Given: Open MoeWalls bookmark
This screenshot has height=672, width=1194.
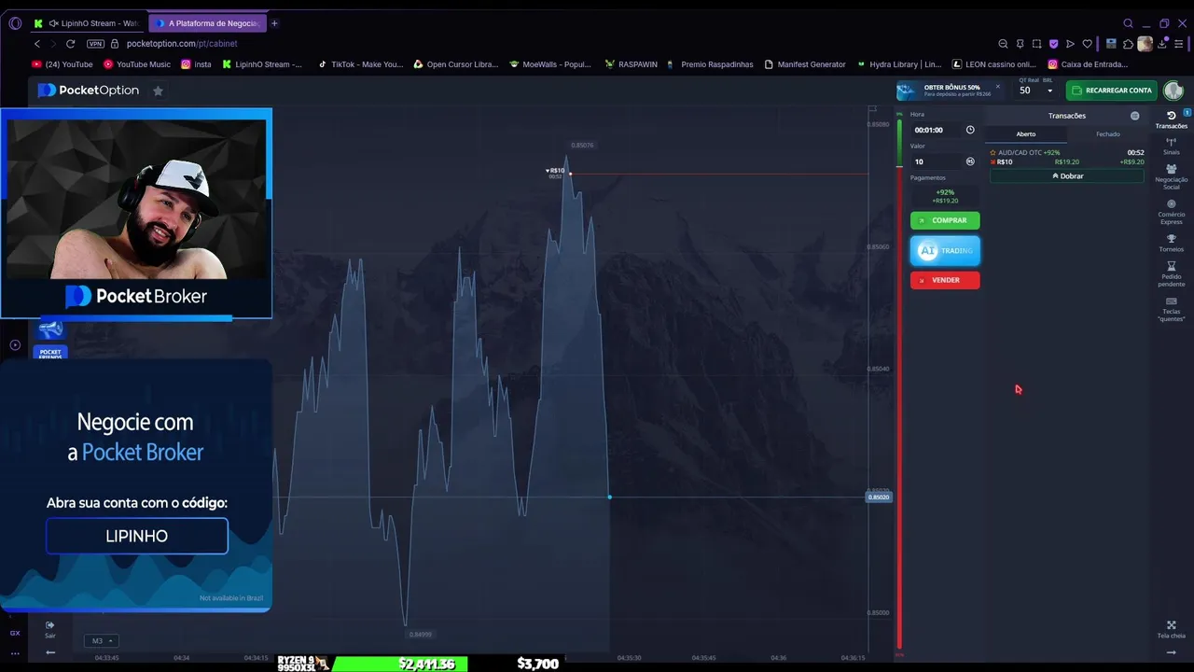Looking at the screenshot, I should (550, 64).
